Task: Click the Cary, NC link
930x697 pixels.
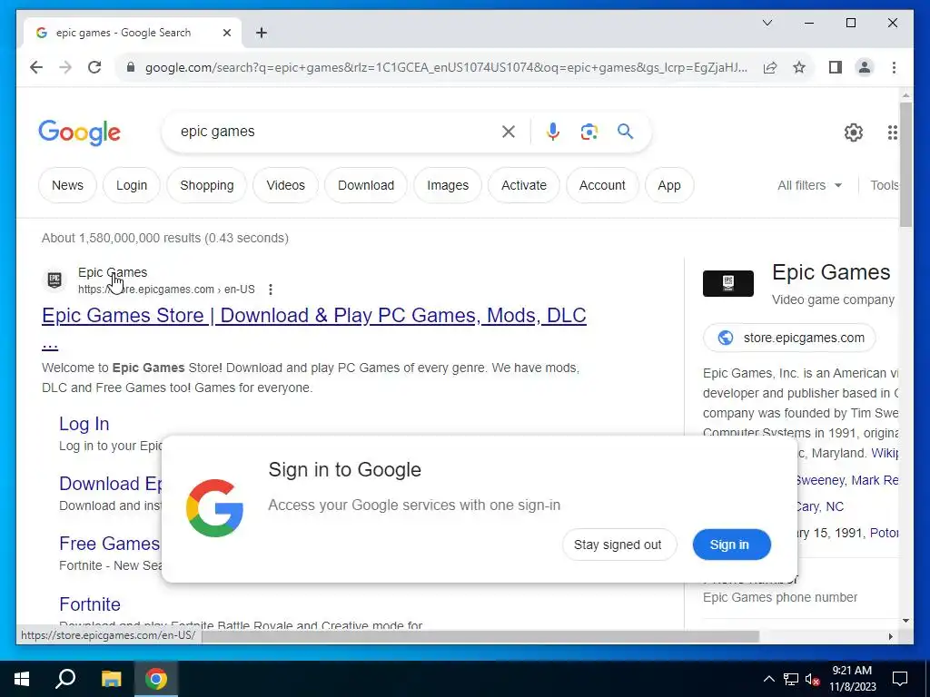Action: pyautogui.click(x=819, y=506)
